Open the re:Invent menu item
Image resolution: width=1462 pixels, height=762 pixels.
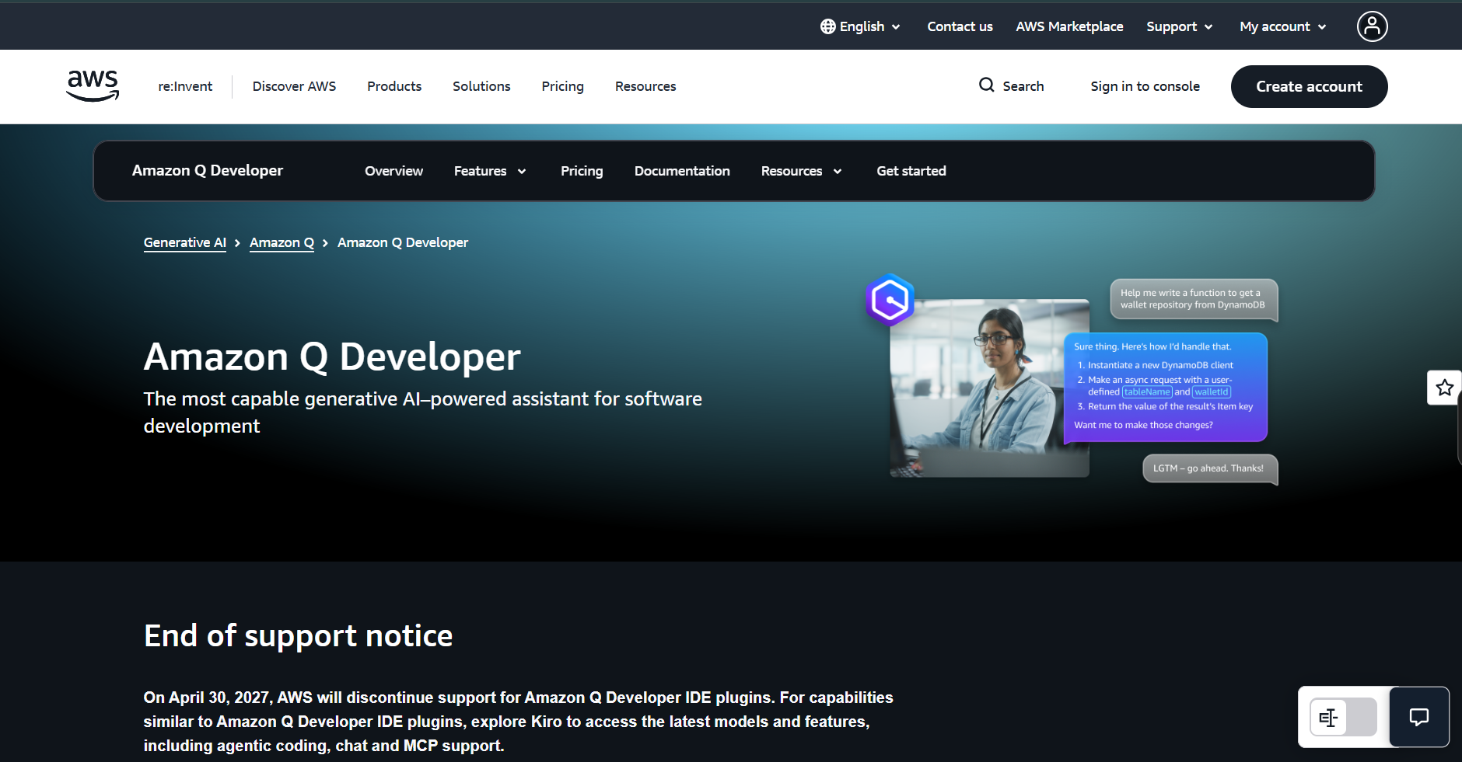point(185,86)
